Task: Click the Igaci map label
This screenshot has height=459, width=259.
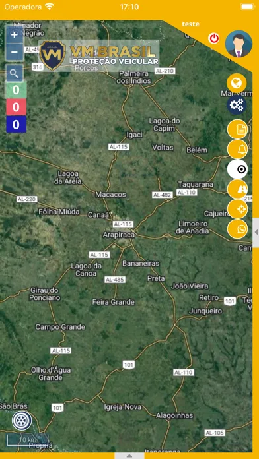Action: pyautogui.click(x=134, y=135)
